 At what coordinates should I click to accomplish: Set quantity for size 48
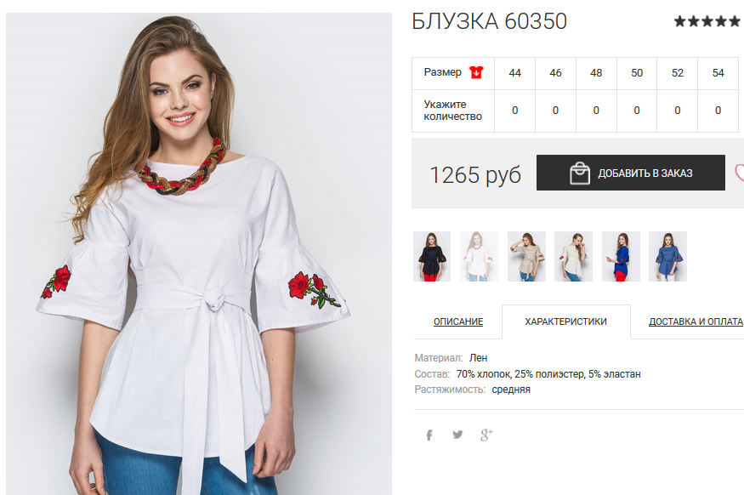[x=596, y=111]
